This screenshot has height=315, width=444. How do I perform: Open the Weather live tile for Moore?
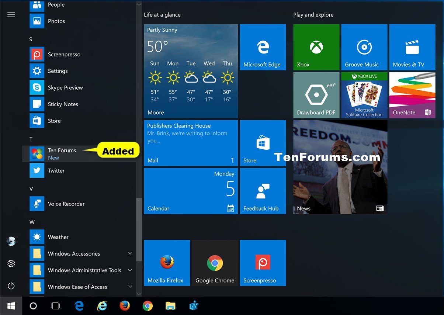pos(191,71)
